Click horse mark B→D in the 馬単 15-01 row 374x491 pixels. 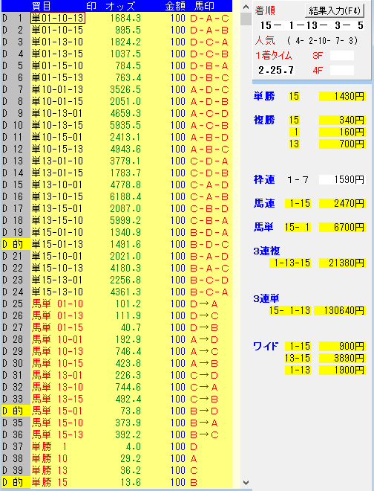[x=204, y=411]
